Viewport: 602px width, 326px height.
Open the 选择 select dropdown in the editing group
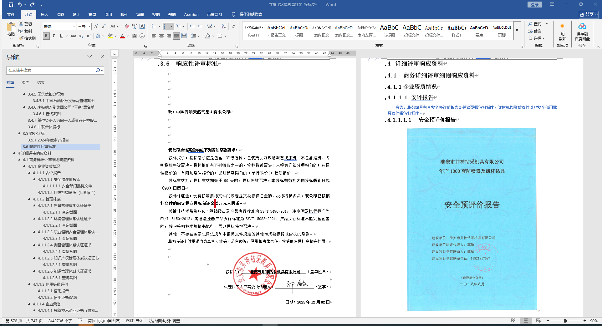point(537,38)
